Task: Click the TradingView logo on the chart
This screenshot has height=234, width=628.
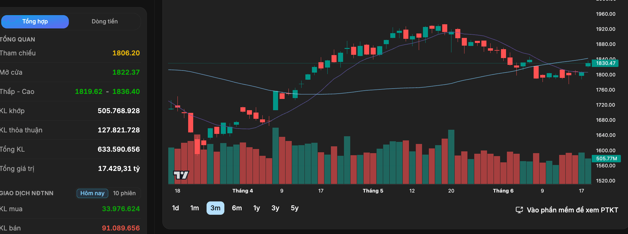Action: point(181,175)
